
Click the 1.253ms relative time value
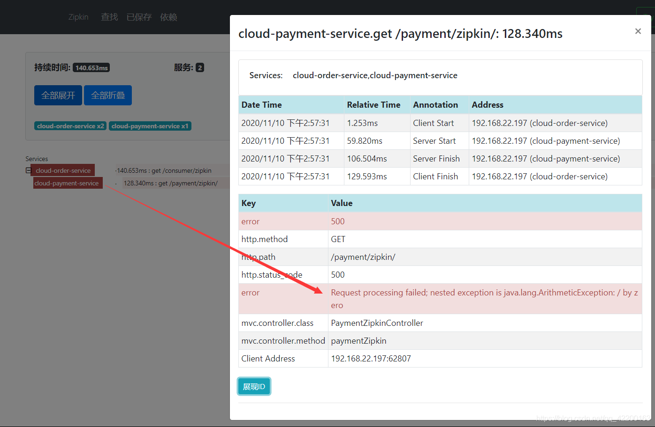click(362, 123)
